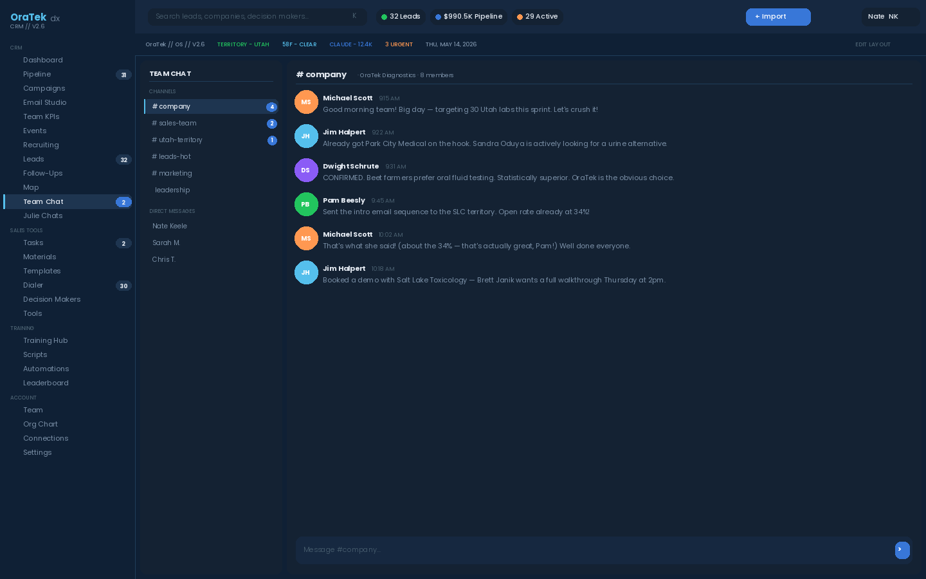The width and height of the screenshot is (926, 579).
Task: Open Pipeline in the sidebar
Action: click(x=68, y=75)
